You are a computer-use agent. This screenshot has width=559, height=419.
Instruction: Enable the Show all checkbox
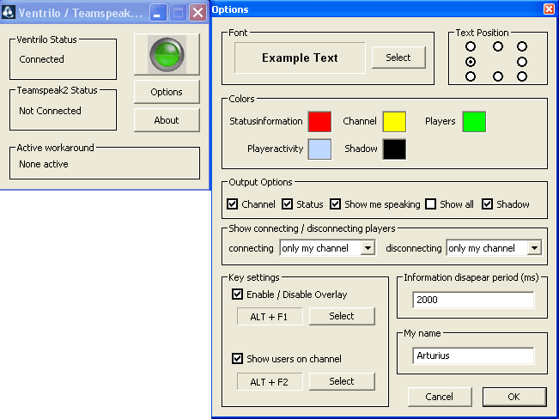pyautogui.click(x=431, y=204)
